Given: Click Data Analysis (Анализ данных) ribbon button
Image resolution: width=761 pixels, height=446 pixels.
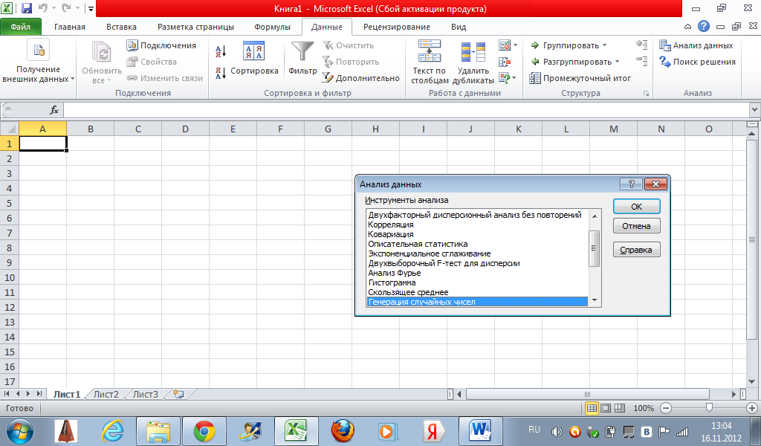Looking at the screenshot, I should [696, 45].
